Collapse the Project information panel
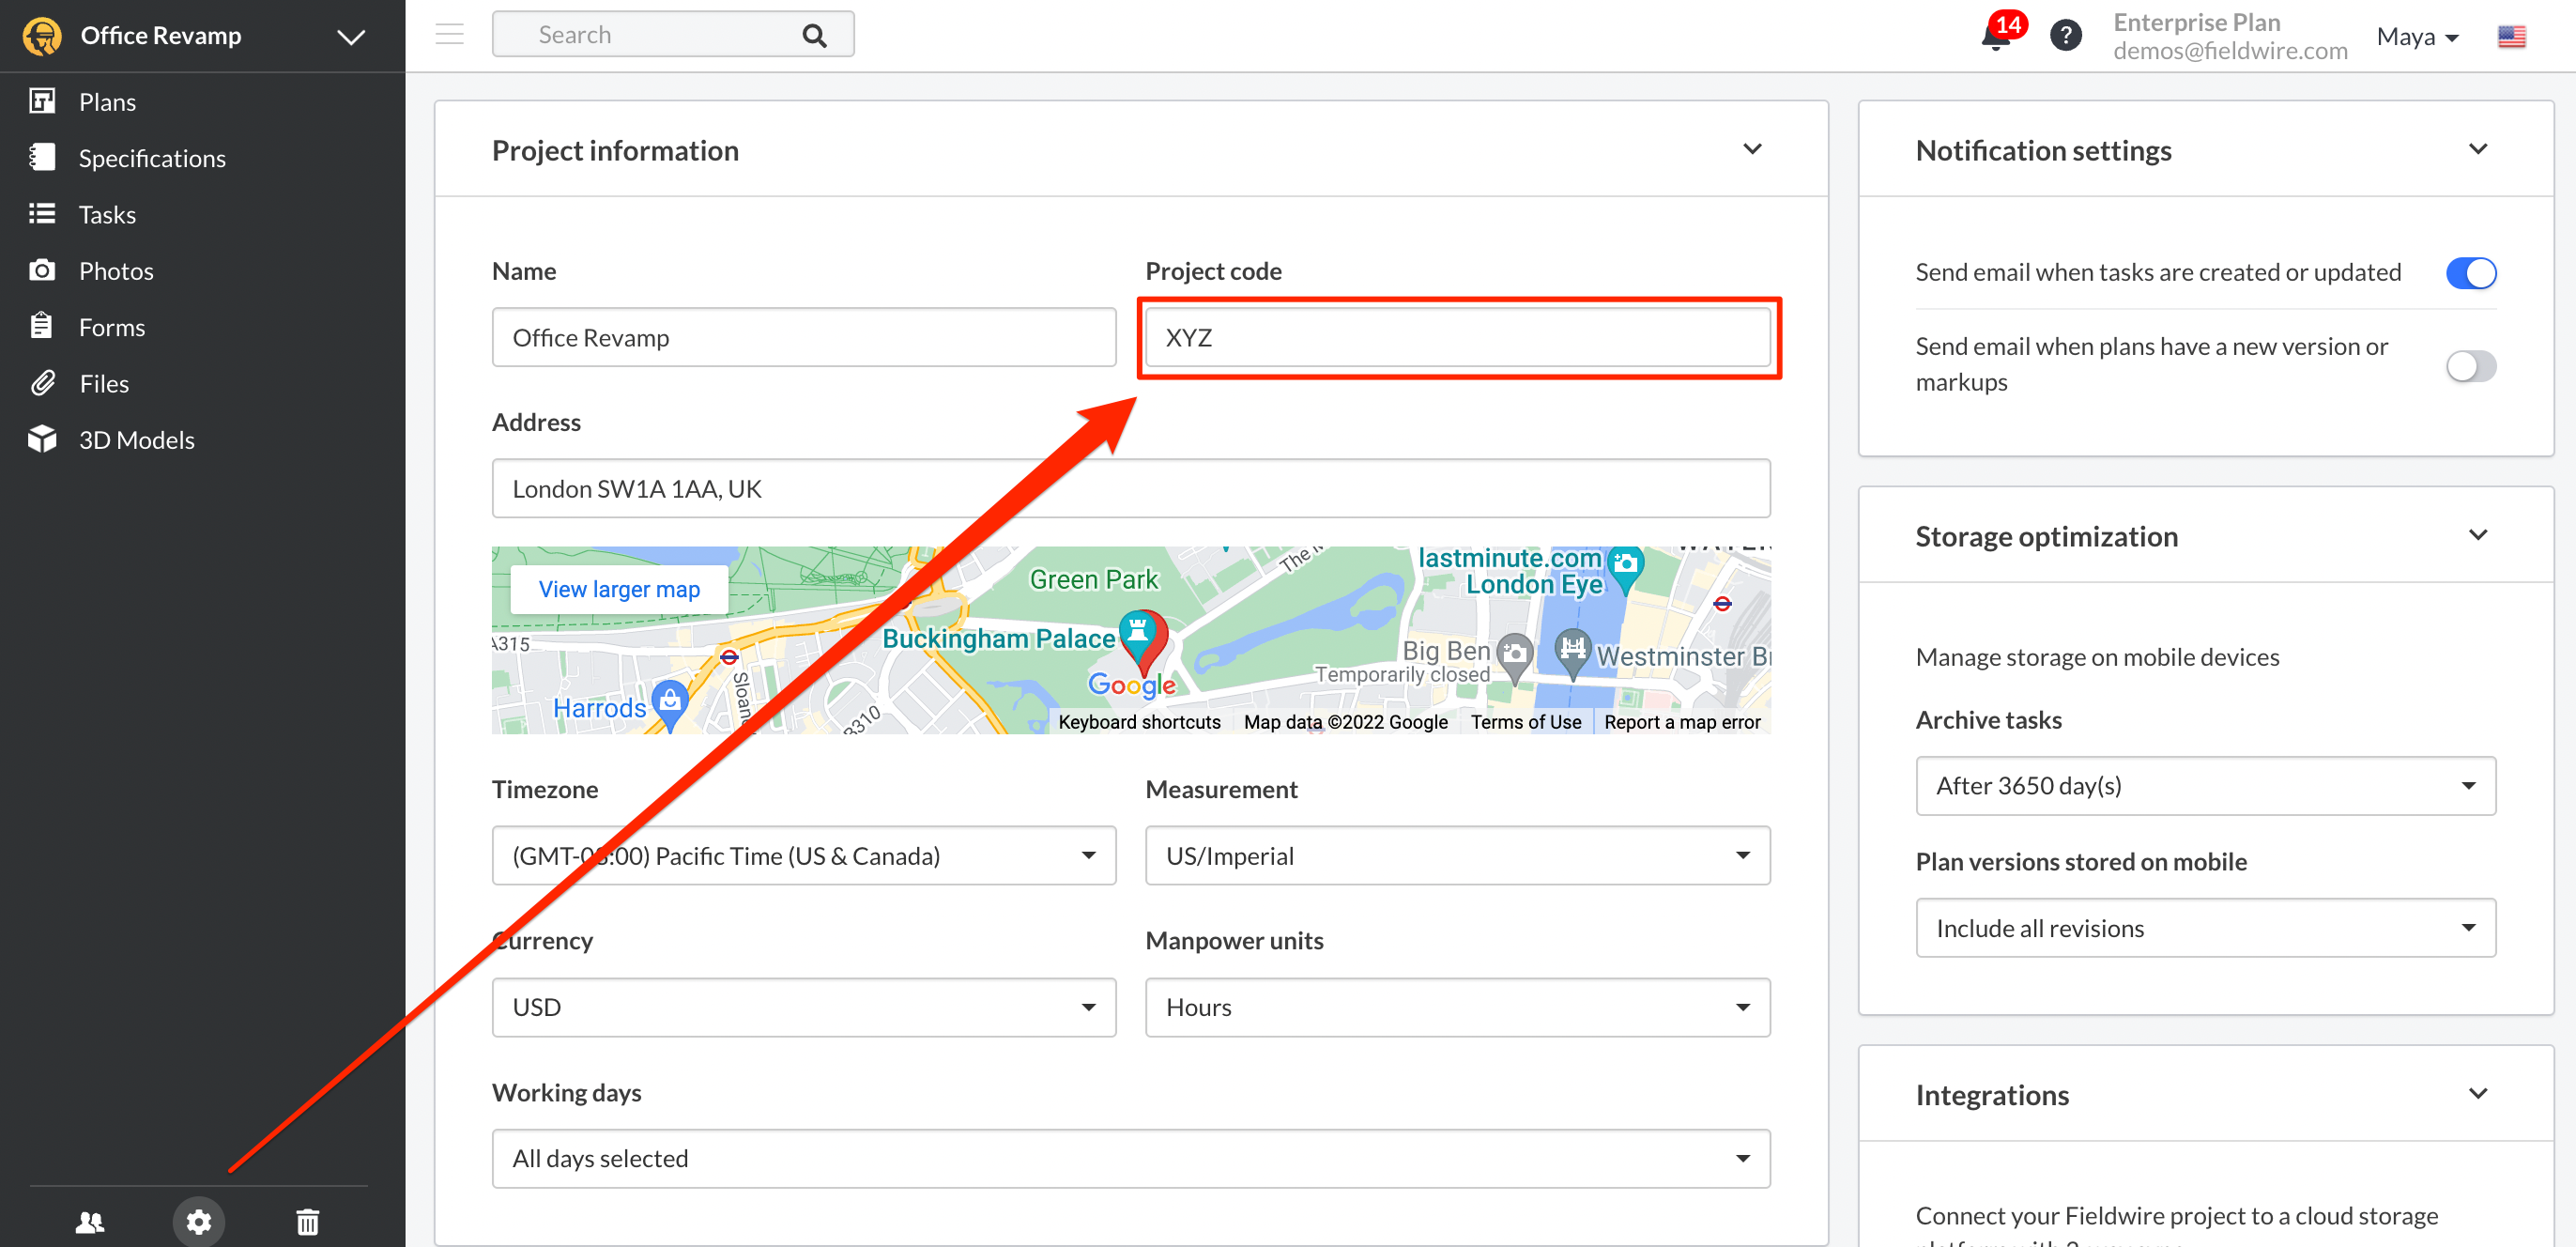Image resolution: width=2576 pixels, height=1247 pixels. click(x=1752, y=149)
